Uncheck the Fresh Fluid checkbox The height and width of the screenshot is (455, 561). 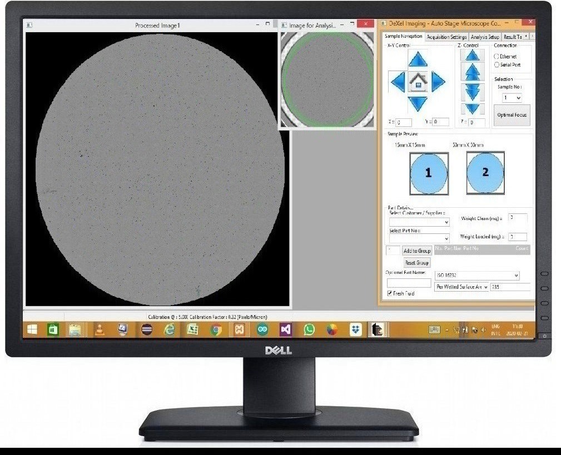390,293
